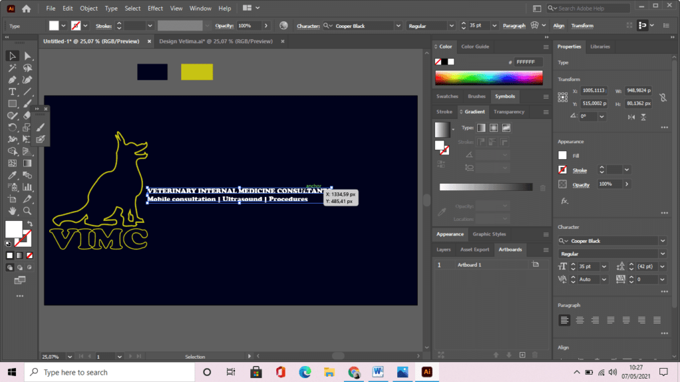
Task: Click the gradient slider bar
Action: click(485, 186)
